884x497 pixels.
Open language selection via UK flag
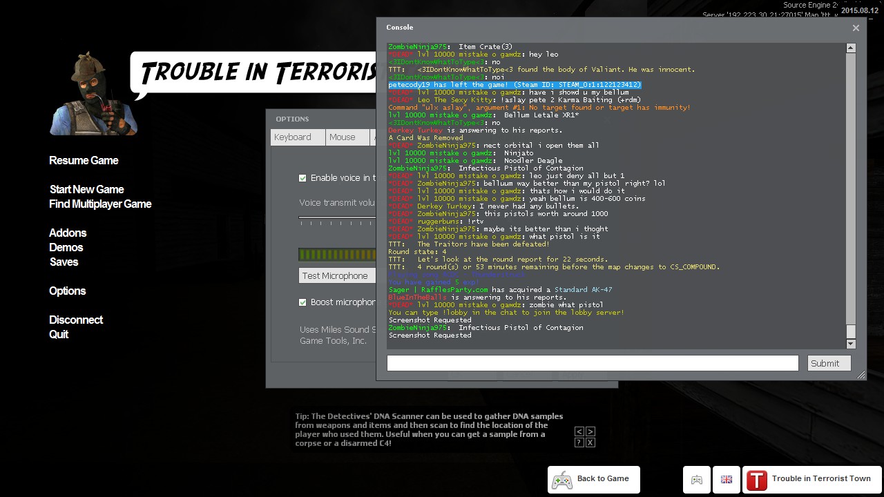click(x=727, y=480)
